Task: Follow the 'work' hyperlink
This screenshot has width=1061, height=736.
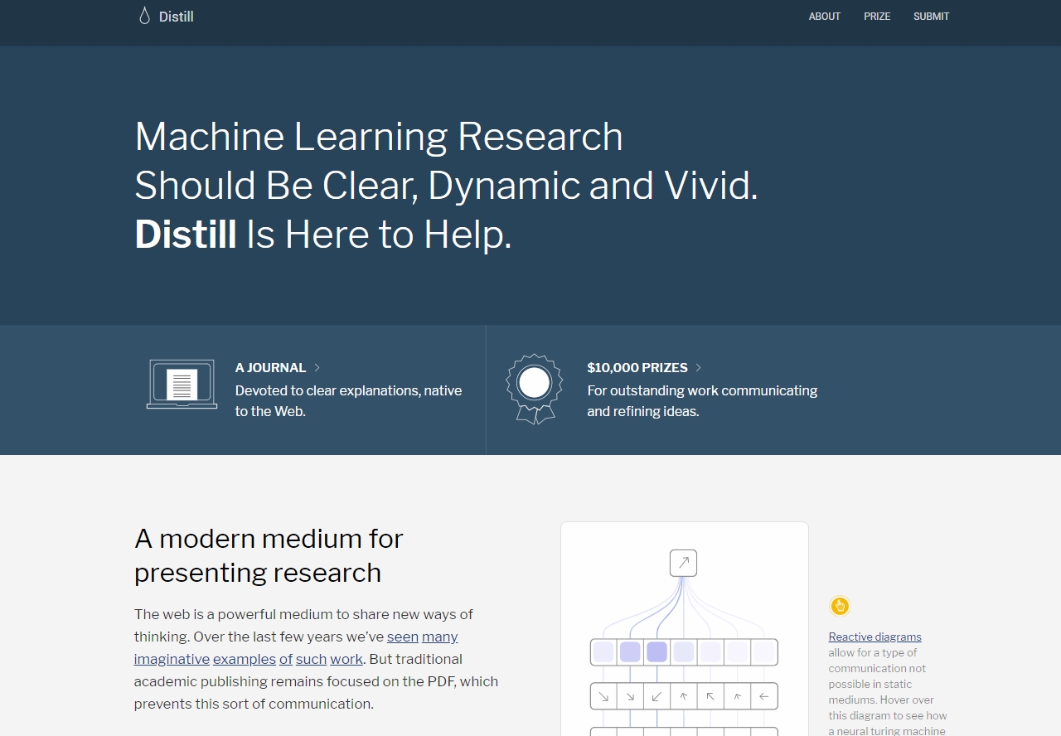Action: 346,659
